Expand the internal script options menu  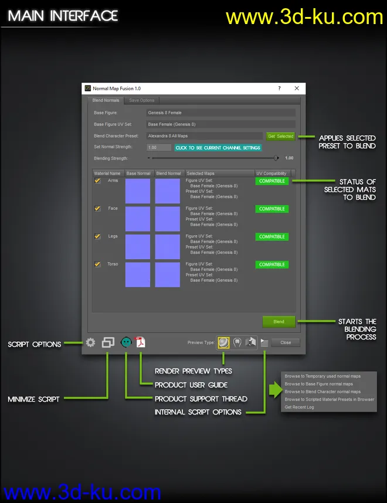pyautogui.click(x=264, y=342)
